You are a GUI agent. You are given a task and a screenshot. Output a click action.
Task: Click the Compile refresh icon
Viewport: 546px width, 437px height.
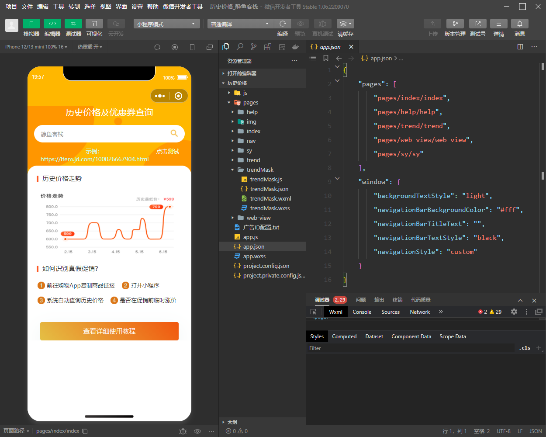(283, 24)
